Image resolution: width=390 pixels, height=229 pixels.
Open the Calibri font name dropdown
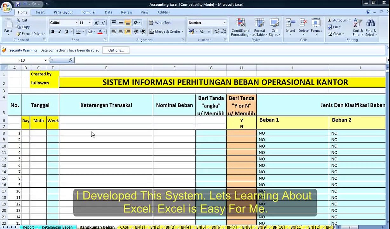tap(76, 23)
